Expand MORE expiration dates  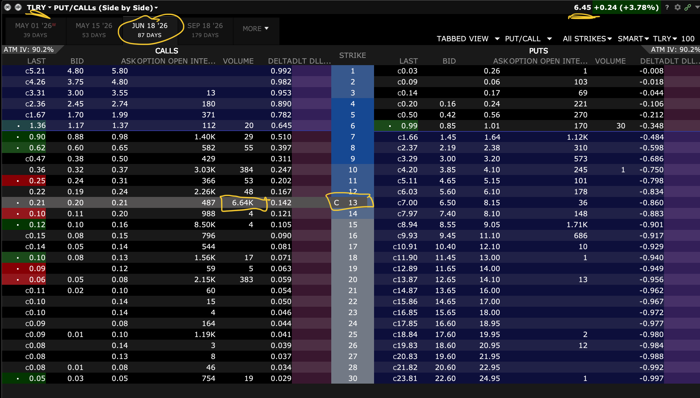point(256,29)
